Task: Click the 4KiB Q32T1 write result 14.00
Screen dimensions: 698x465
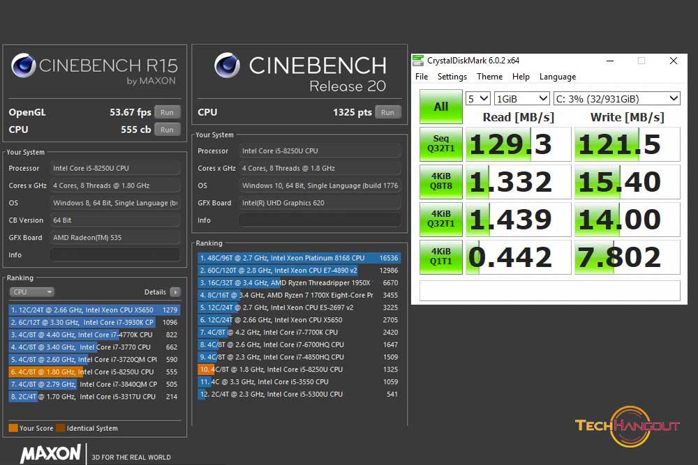Action: coord(628,219)
